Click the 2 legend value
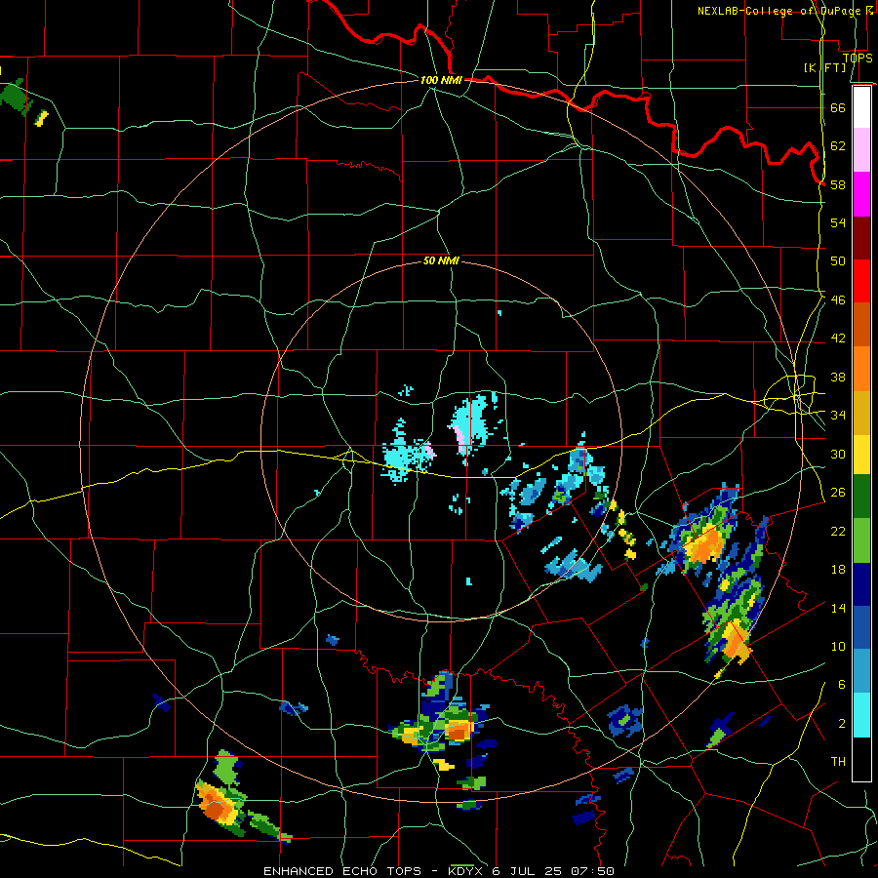Screen dimensions: 878x878 click(842, 724)
